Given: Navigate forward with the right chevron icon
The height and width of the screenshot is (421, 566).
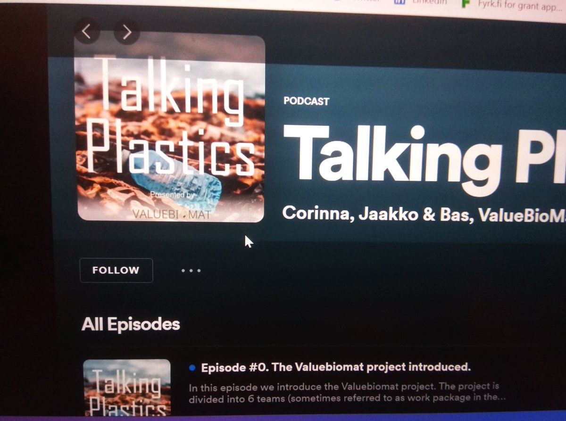Looking at the screenshot, I should point(125,31).
